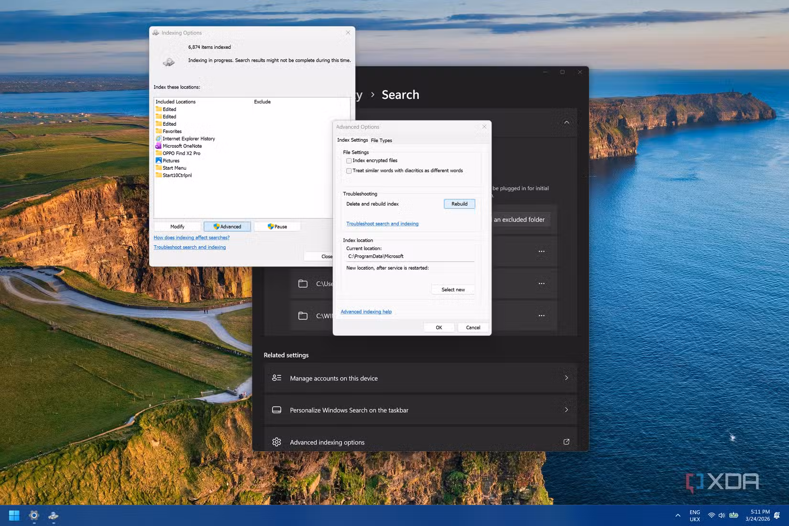789x526 pixels.
Task: Open Indexing Options taskbar icon
Action: pyautogui.click(x=54, y=515)
